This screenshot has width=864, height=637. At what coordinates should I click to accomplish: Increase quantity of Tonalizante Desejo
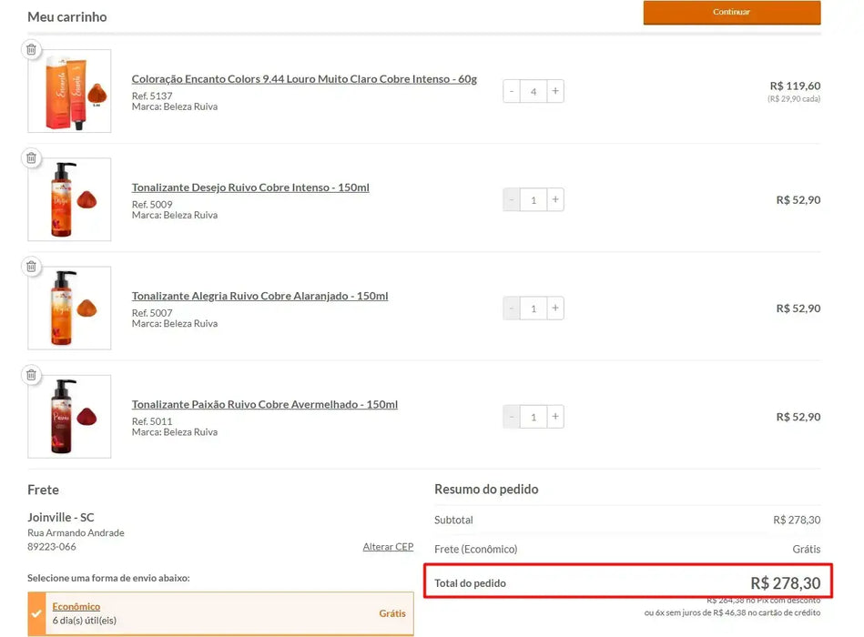click(x=555, y=199)
